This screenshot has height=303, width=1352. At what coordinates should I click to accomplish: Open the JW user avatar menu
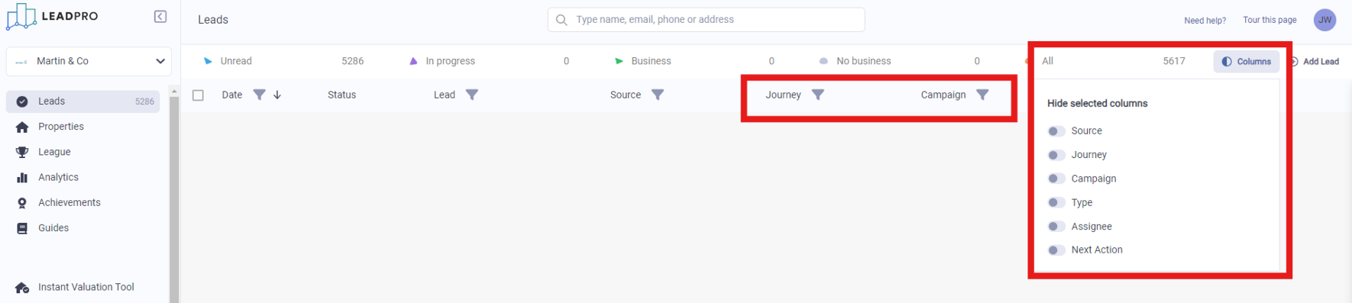pos(1325,20)
